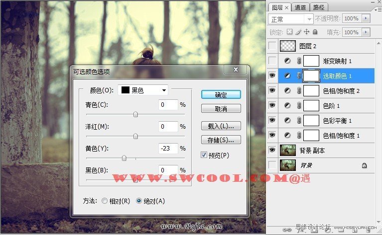Switch to the 通道 tab
The height and width of the screenshot is (235, 382).
point(300,7)
